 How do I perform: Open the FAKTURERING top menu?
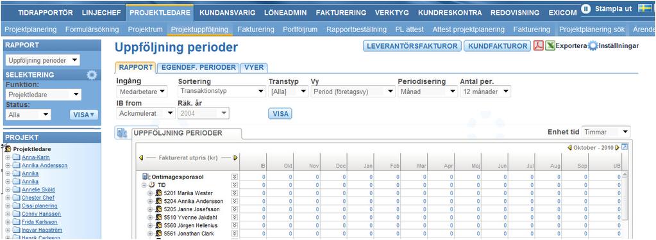[x=341, y=13]
